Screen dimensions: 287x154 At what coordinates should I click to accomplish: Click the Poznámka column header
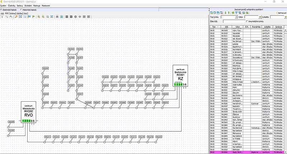[256, 27]
